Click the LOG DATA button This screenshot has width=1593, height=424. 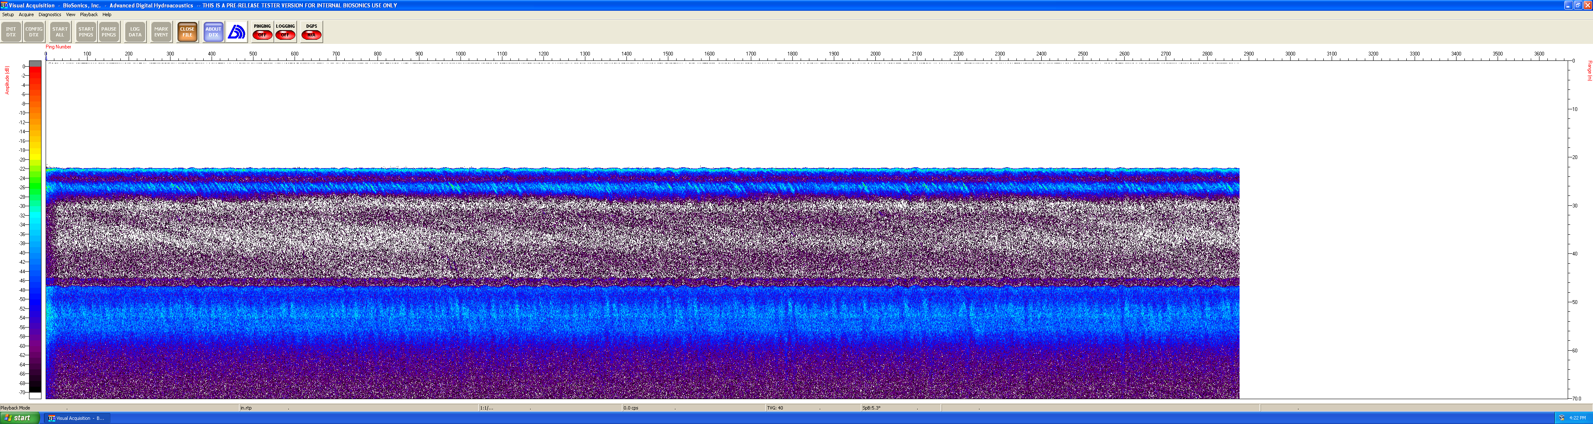pos(135,32)
